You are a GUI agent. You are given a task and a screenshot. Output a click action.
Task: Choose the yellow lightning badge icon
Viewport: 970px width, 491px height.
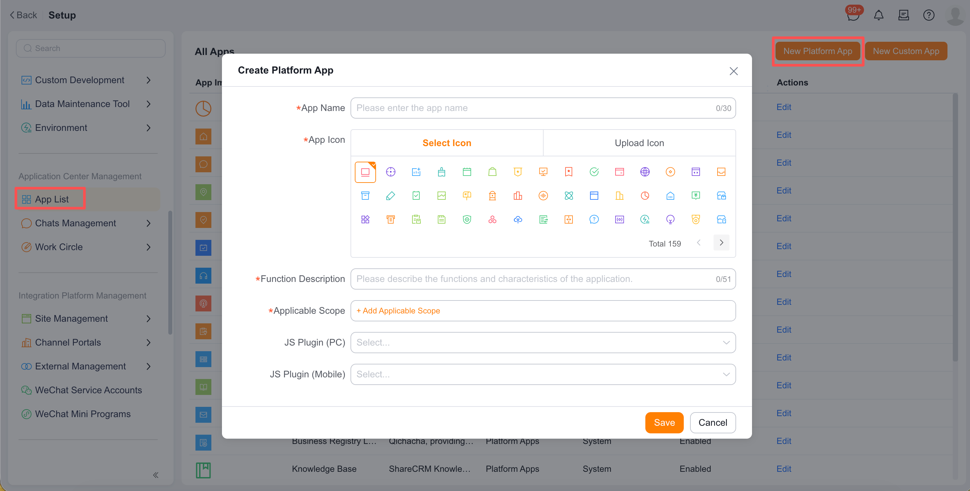(518, 172)
